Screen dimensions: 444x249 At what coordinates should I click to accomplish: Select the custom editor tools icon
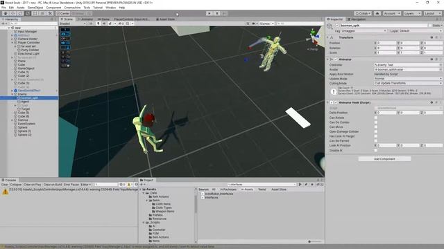50,13
